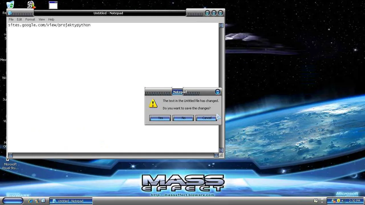Select the Microsoft Visual Studio desktop icon
This screenshot has height=205, width=365.
pyautogui.click(x=10, y=164)
